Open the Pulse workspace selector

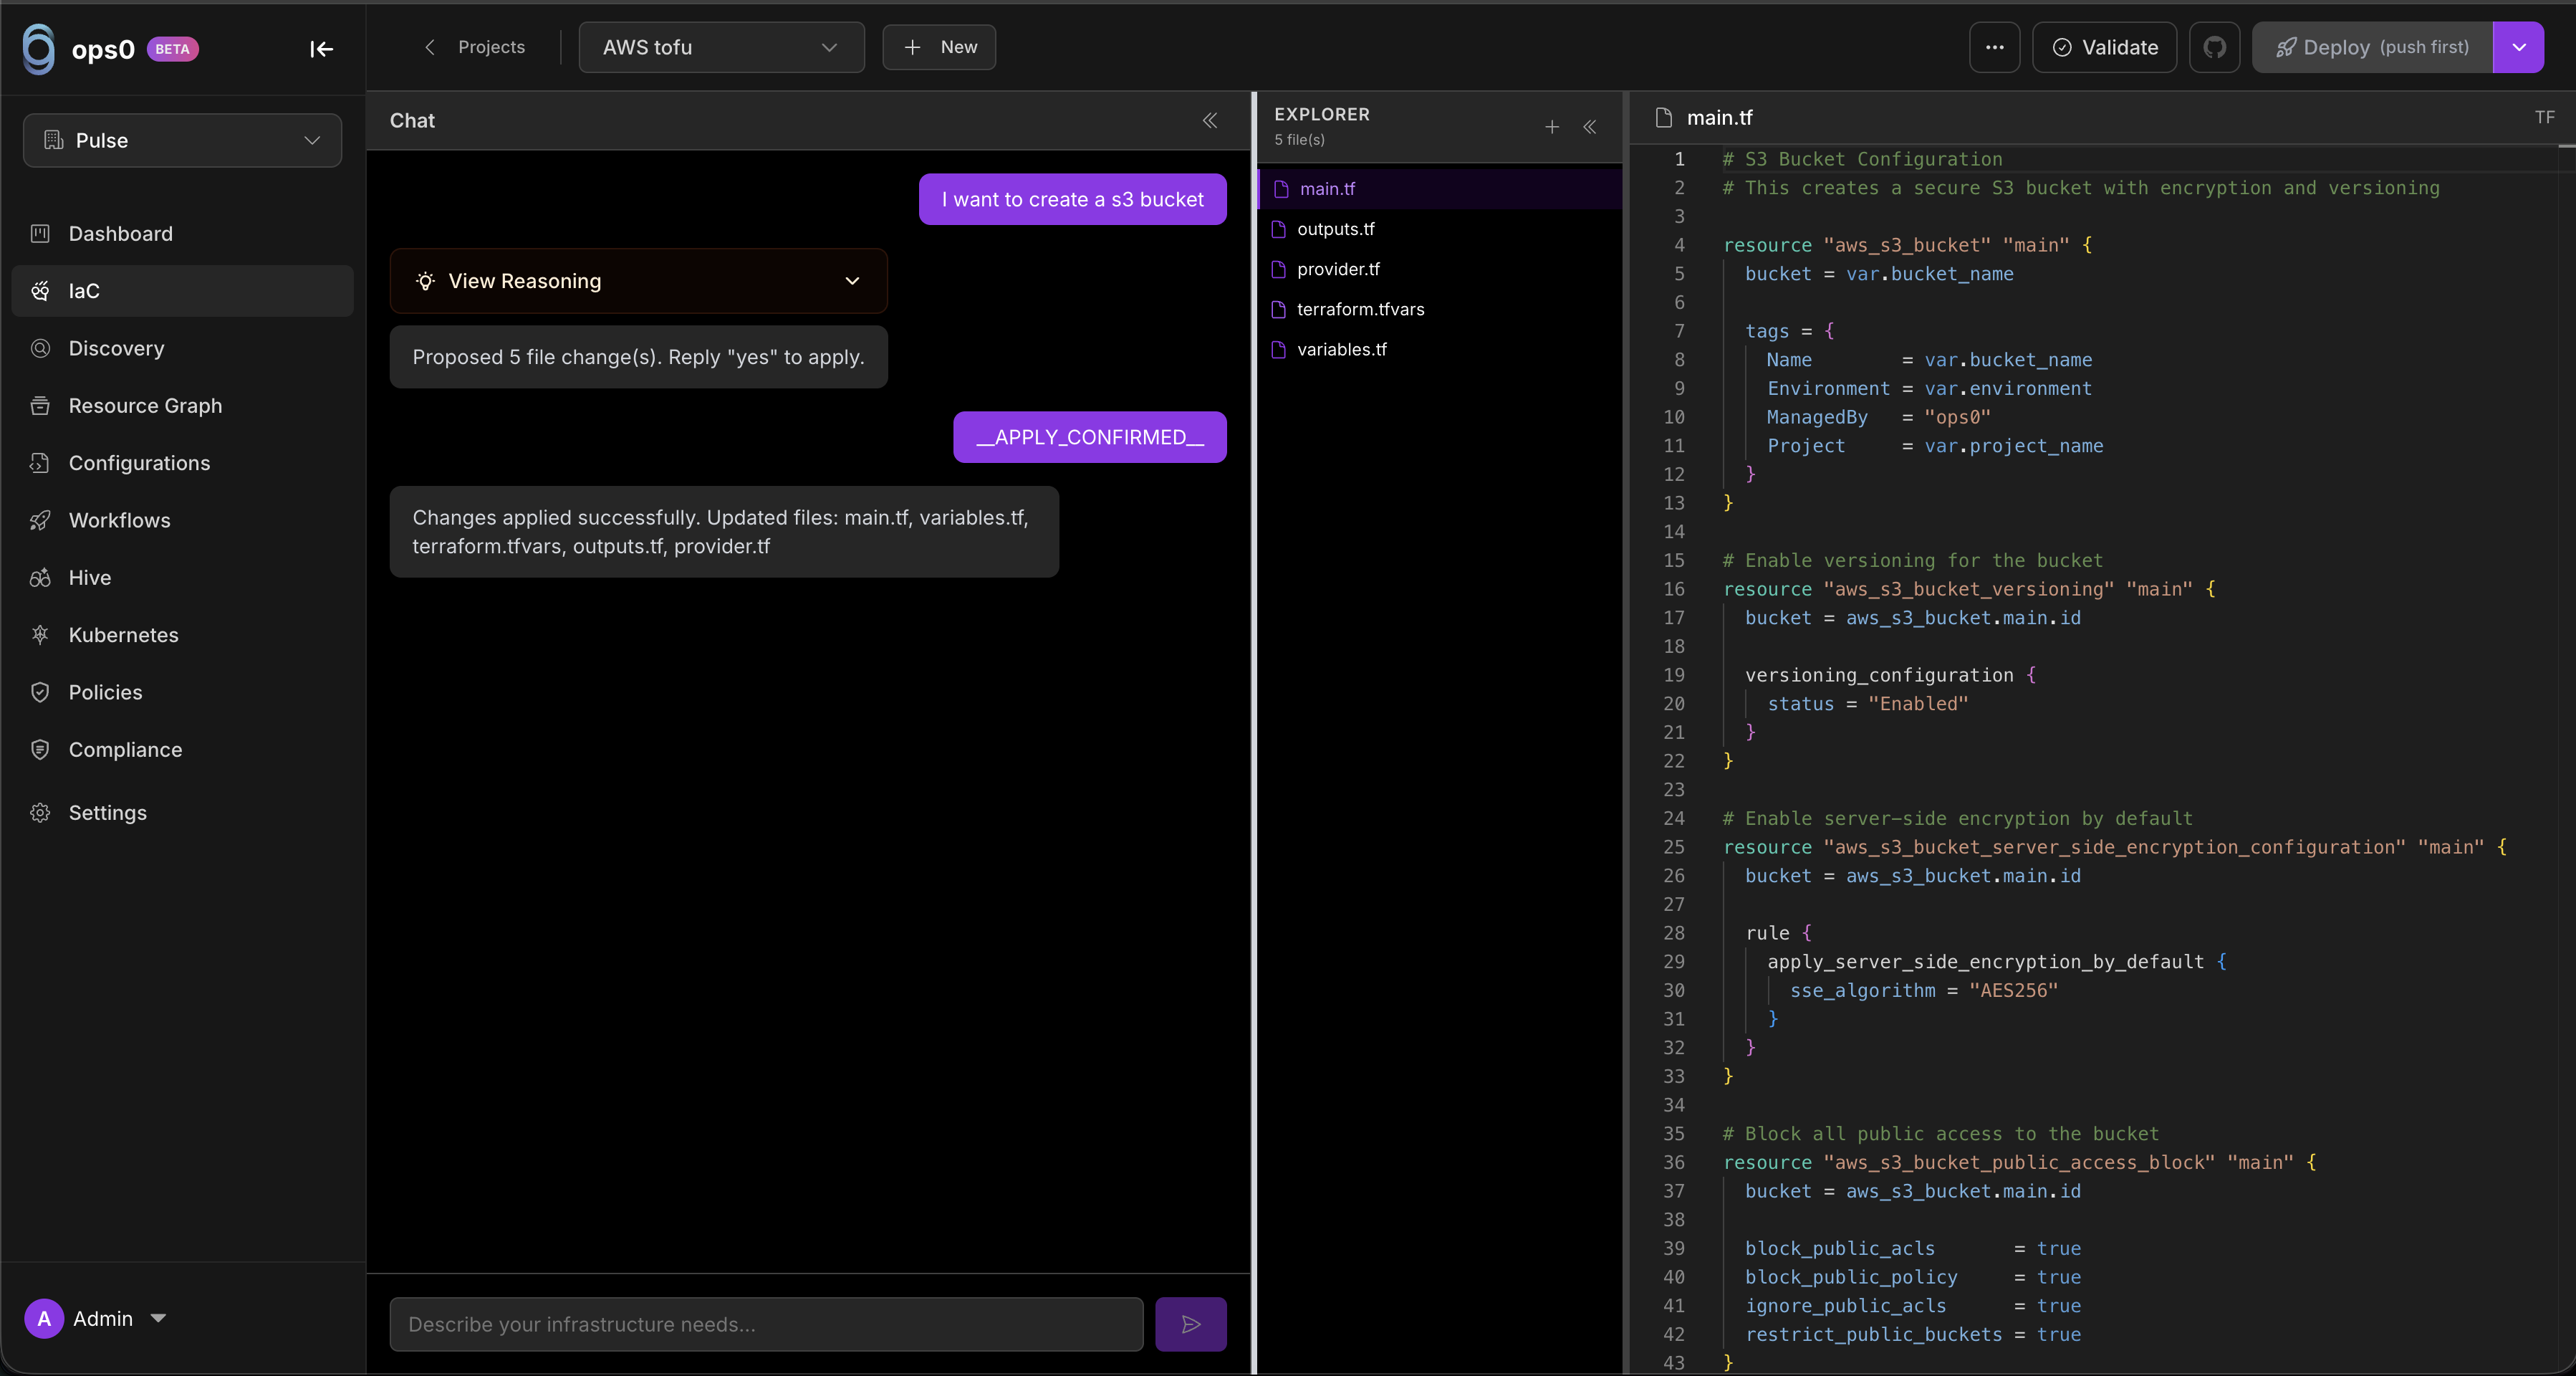click(x=182, y=140)
